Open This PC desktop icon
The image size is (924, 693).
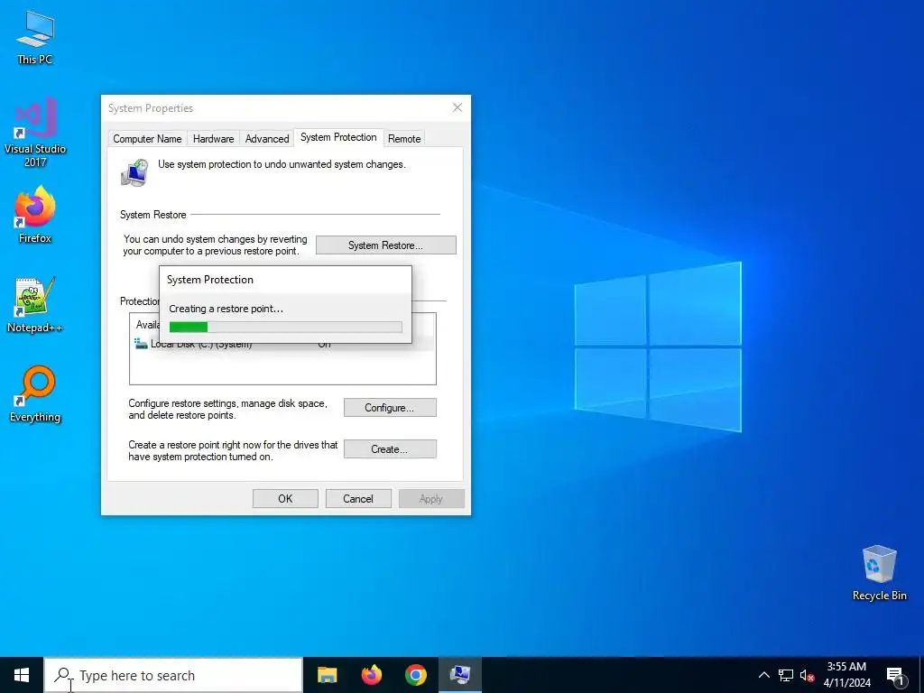pyautogui.click(x=35, y=37)
